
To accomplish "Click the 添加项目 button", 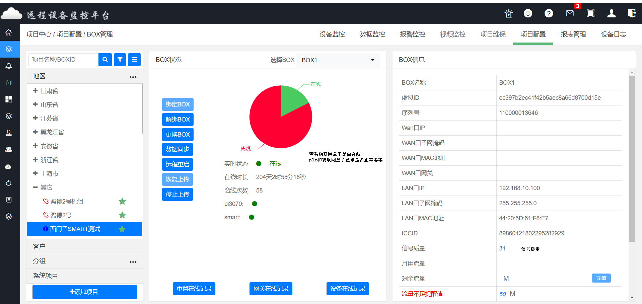I will [84, 292].
